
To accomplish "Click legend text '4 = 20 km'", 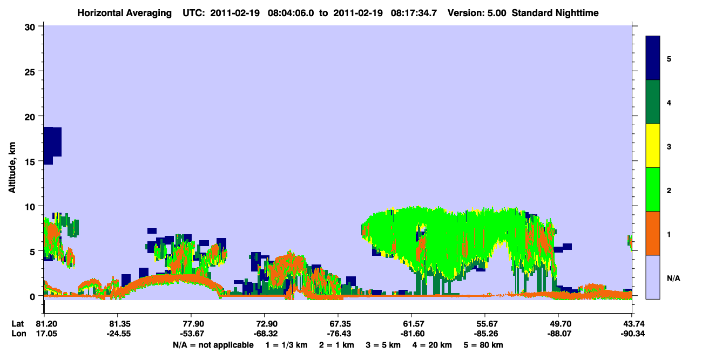I will coord(432,345).
